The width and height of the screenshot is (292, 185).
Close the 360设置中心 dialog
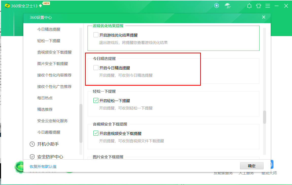[263, 17]
